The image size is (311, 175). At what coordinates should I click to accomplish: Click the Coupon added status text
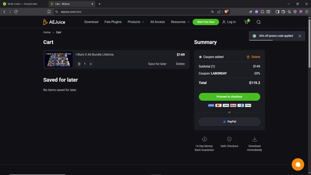pos(213,57)
